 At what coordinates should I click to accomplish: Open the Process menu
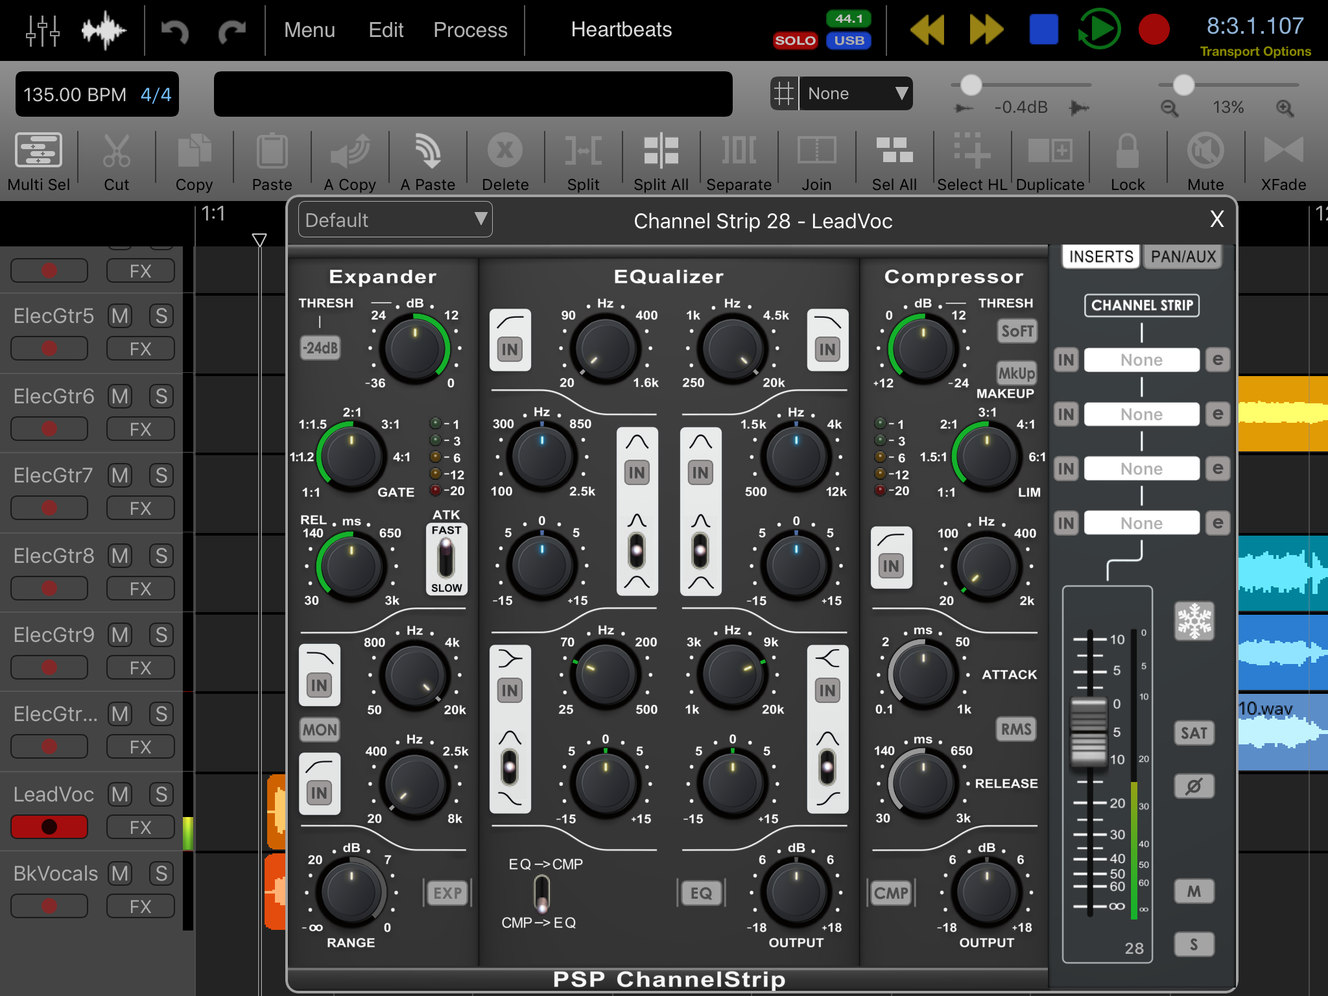click(470, 30)
